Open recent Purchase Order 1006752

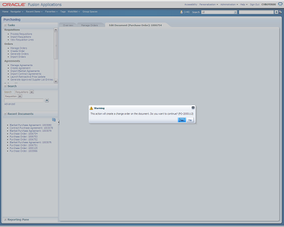pyautogui.click(x=24, y=140)
